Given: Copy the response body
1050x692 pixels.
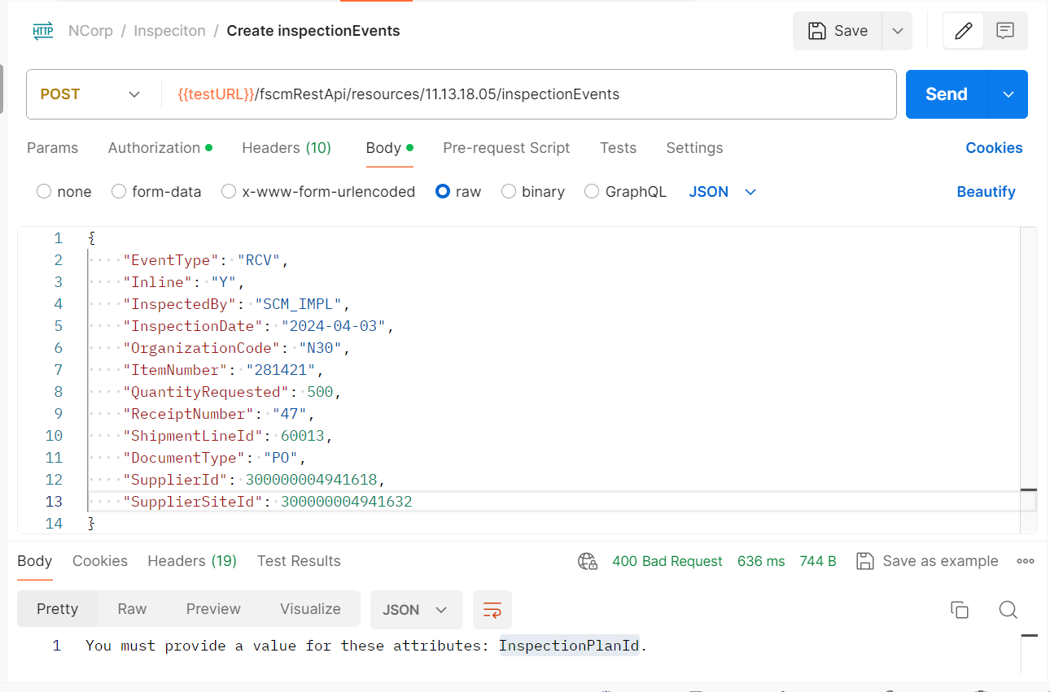Looking at the screenshot, I should pyautogui.click(x=960, y=608).
